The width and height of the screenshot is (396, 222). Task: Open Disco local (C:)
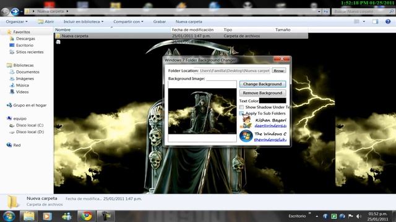30,125
